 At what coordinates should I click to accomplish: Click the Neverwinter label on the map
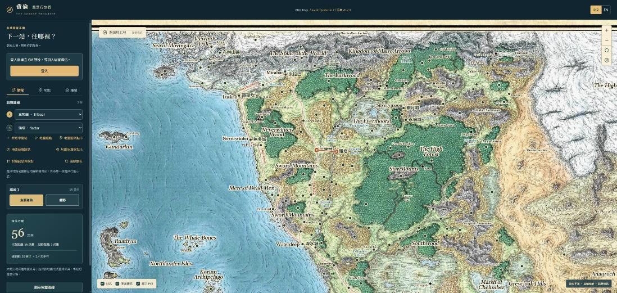tap(235, 138)
